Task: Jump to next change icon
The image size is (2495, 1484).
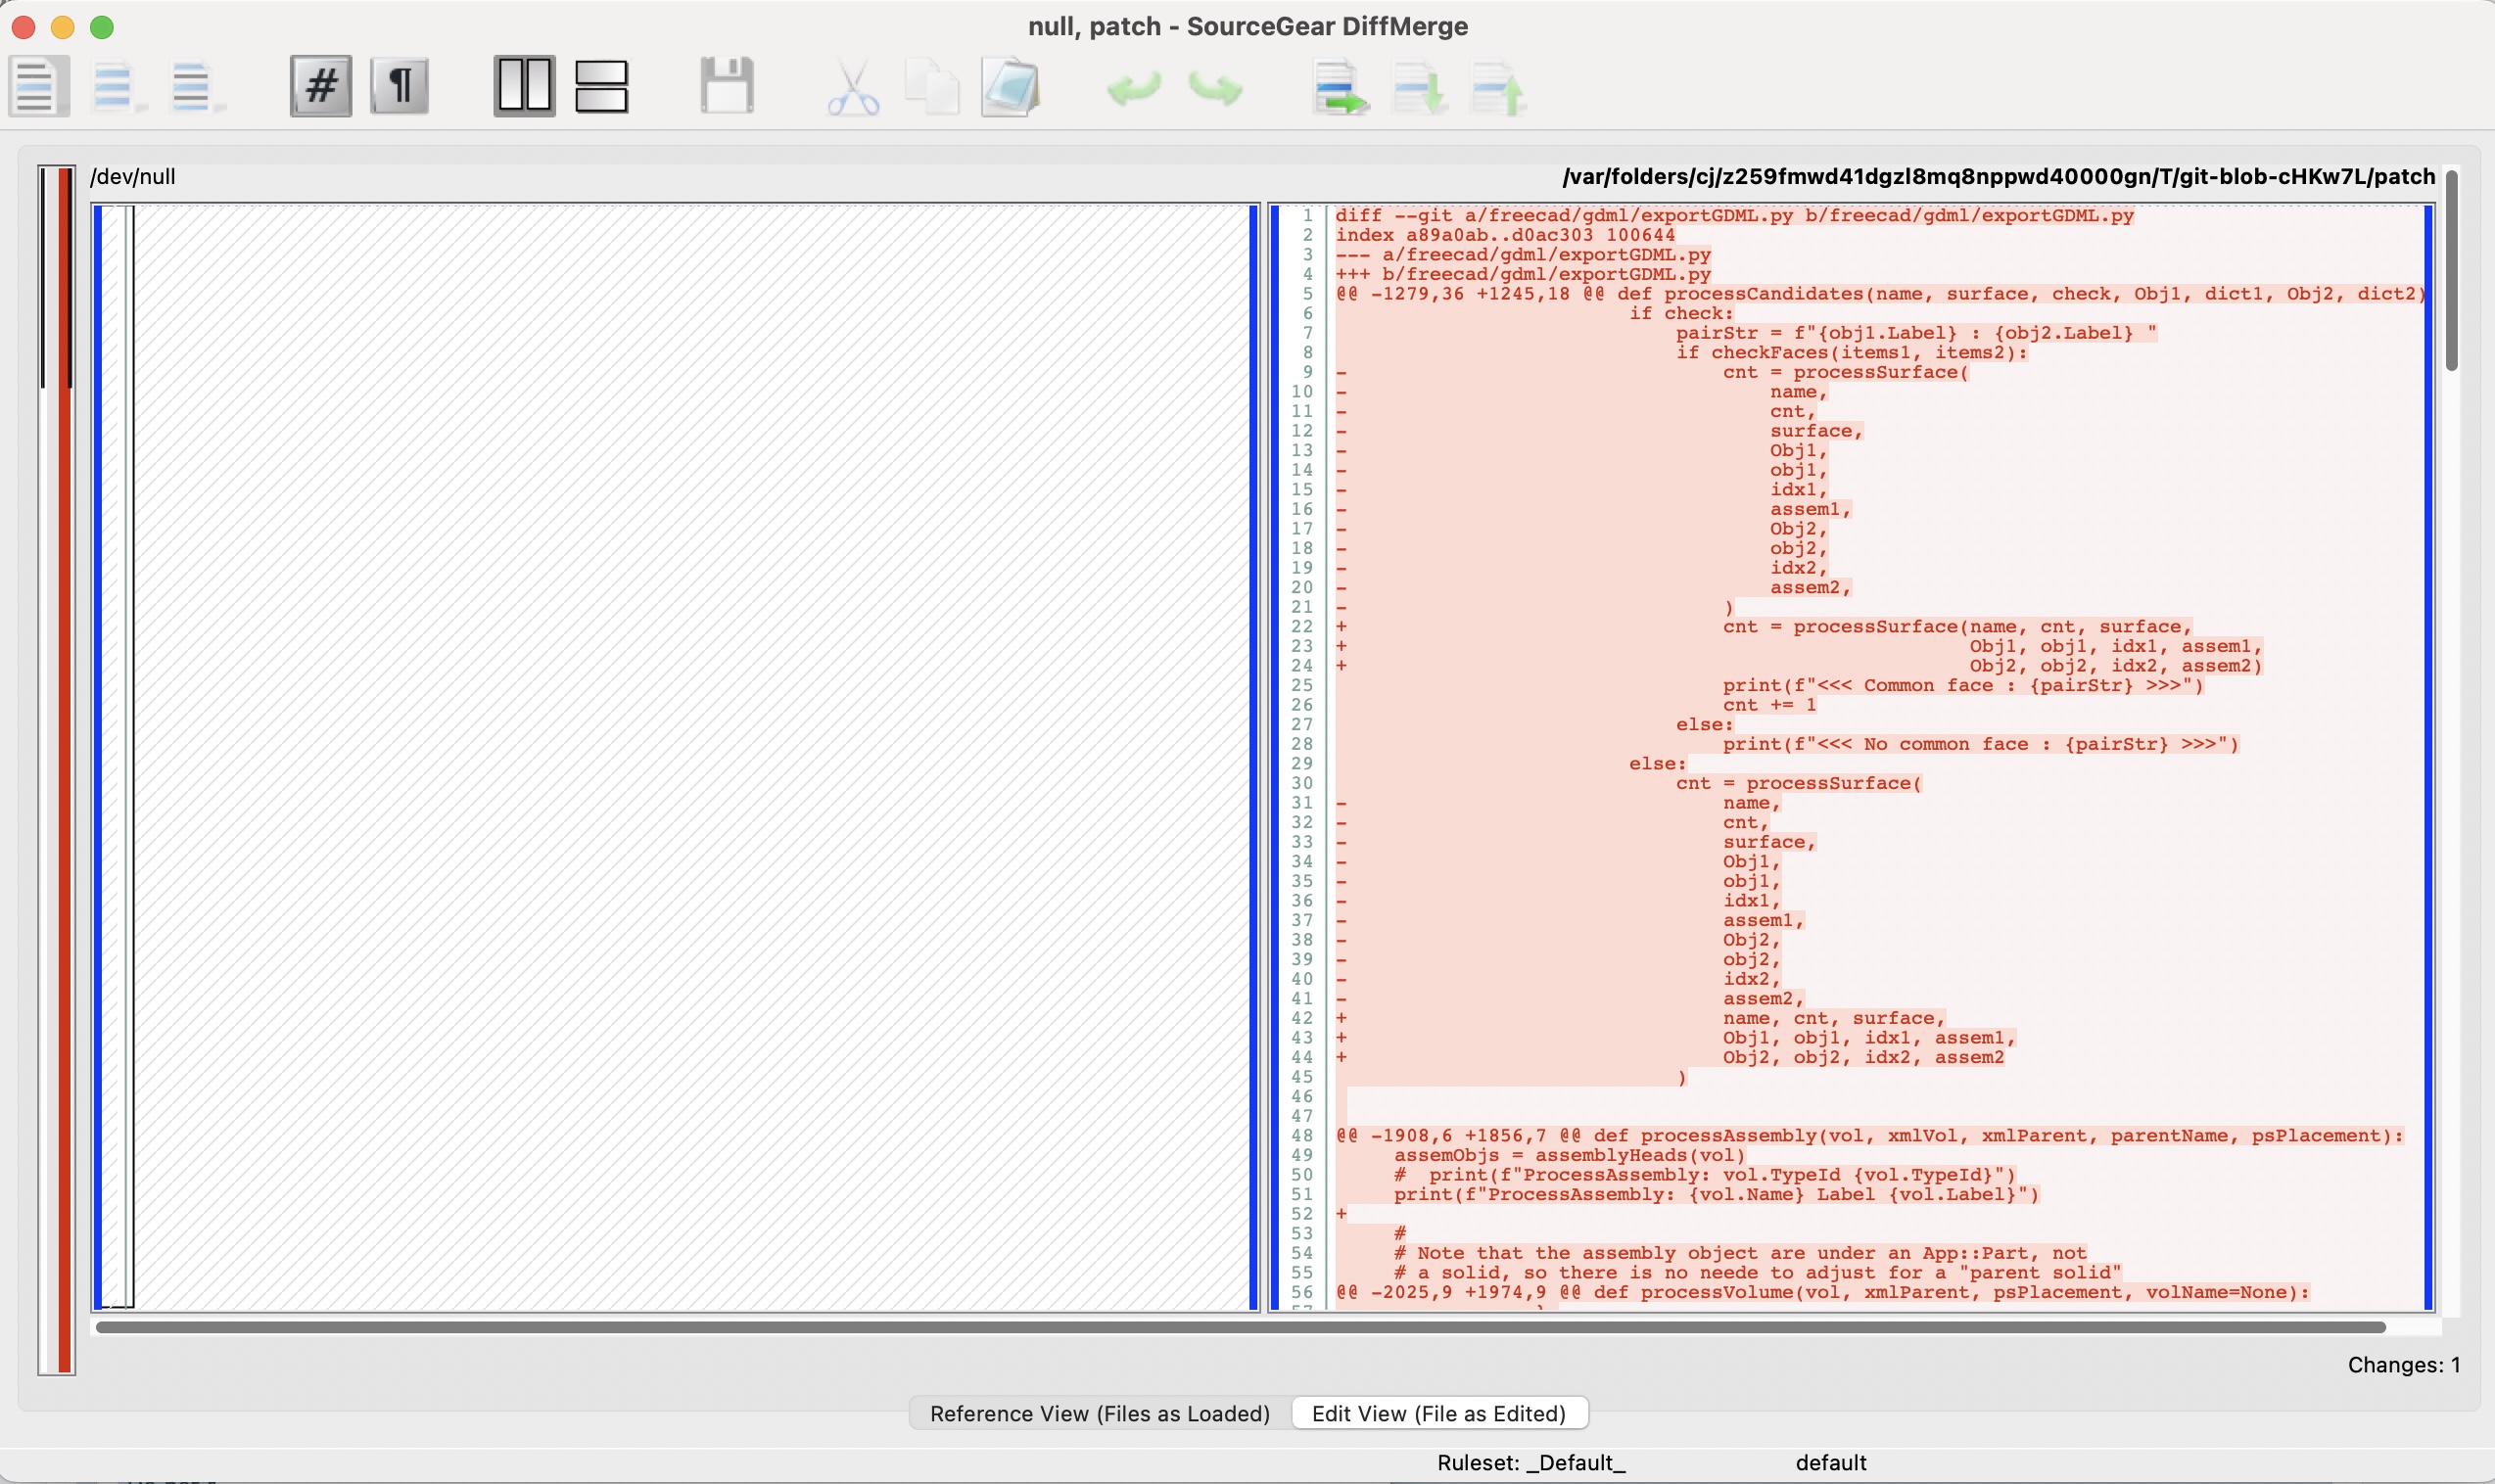Action: (x=1420, y=88)
